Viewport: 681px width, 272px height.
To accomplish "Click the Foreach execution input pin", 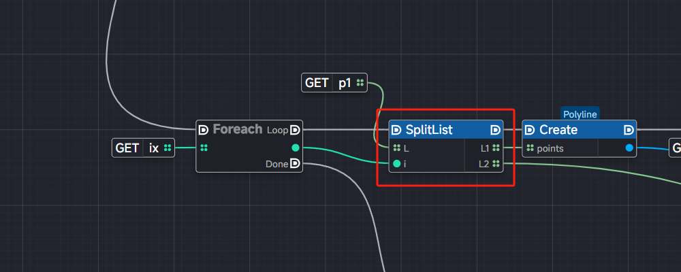I will tap(204, 130).
